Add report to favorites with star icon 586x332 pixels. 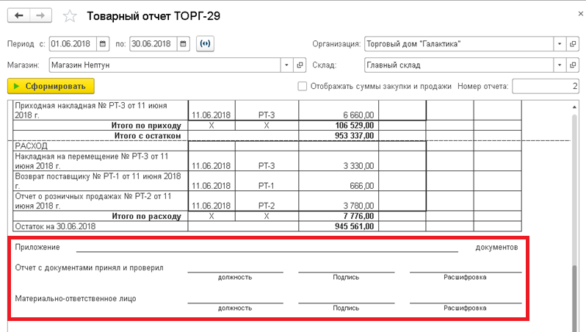point(70,16)
